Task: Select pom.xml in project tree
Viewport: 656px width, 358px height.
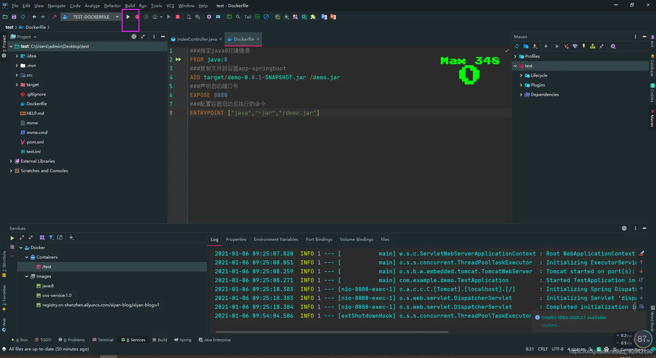Action: [35, 142]
